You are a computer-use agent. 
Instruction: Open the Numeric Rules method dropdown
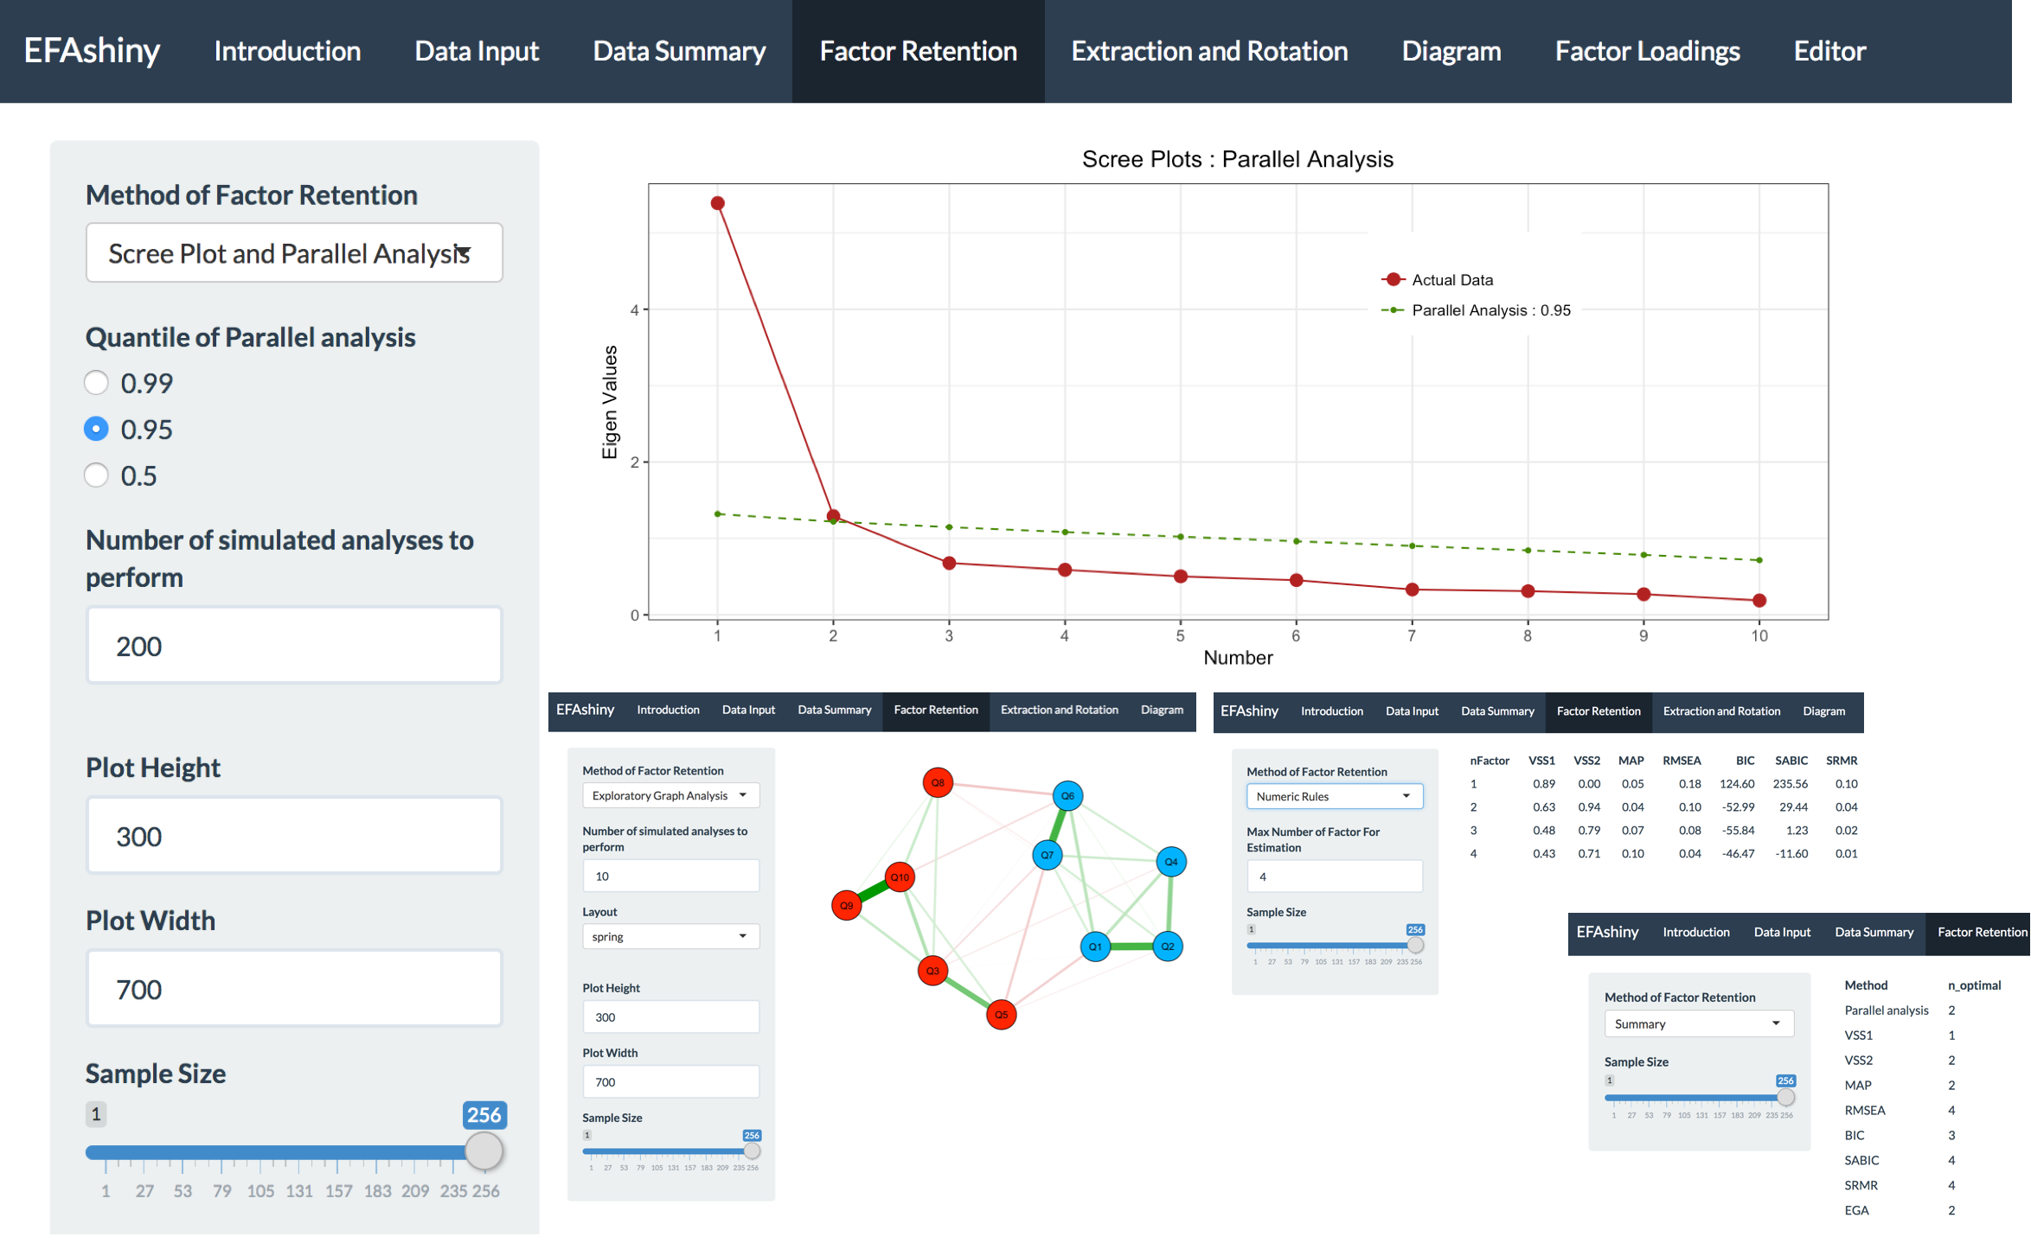tap(1334, 796)
